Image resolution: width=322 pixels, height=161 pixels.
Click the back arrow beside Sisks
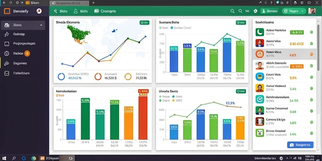coord(55,11)
